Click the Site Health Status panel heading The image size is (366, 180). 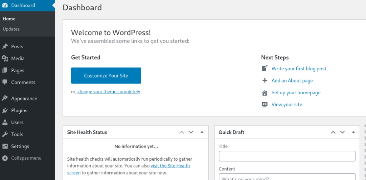[87, 132]
